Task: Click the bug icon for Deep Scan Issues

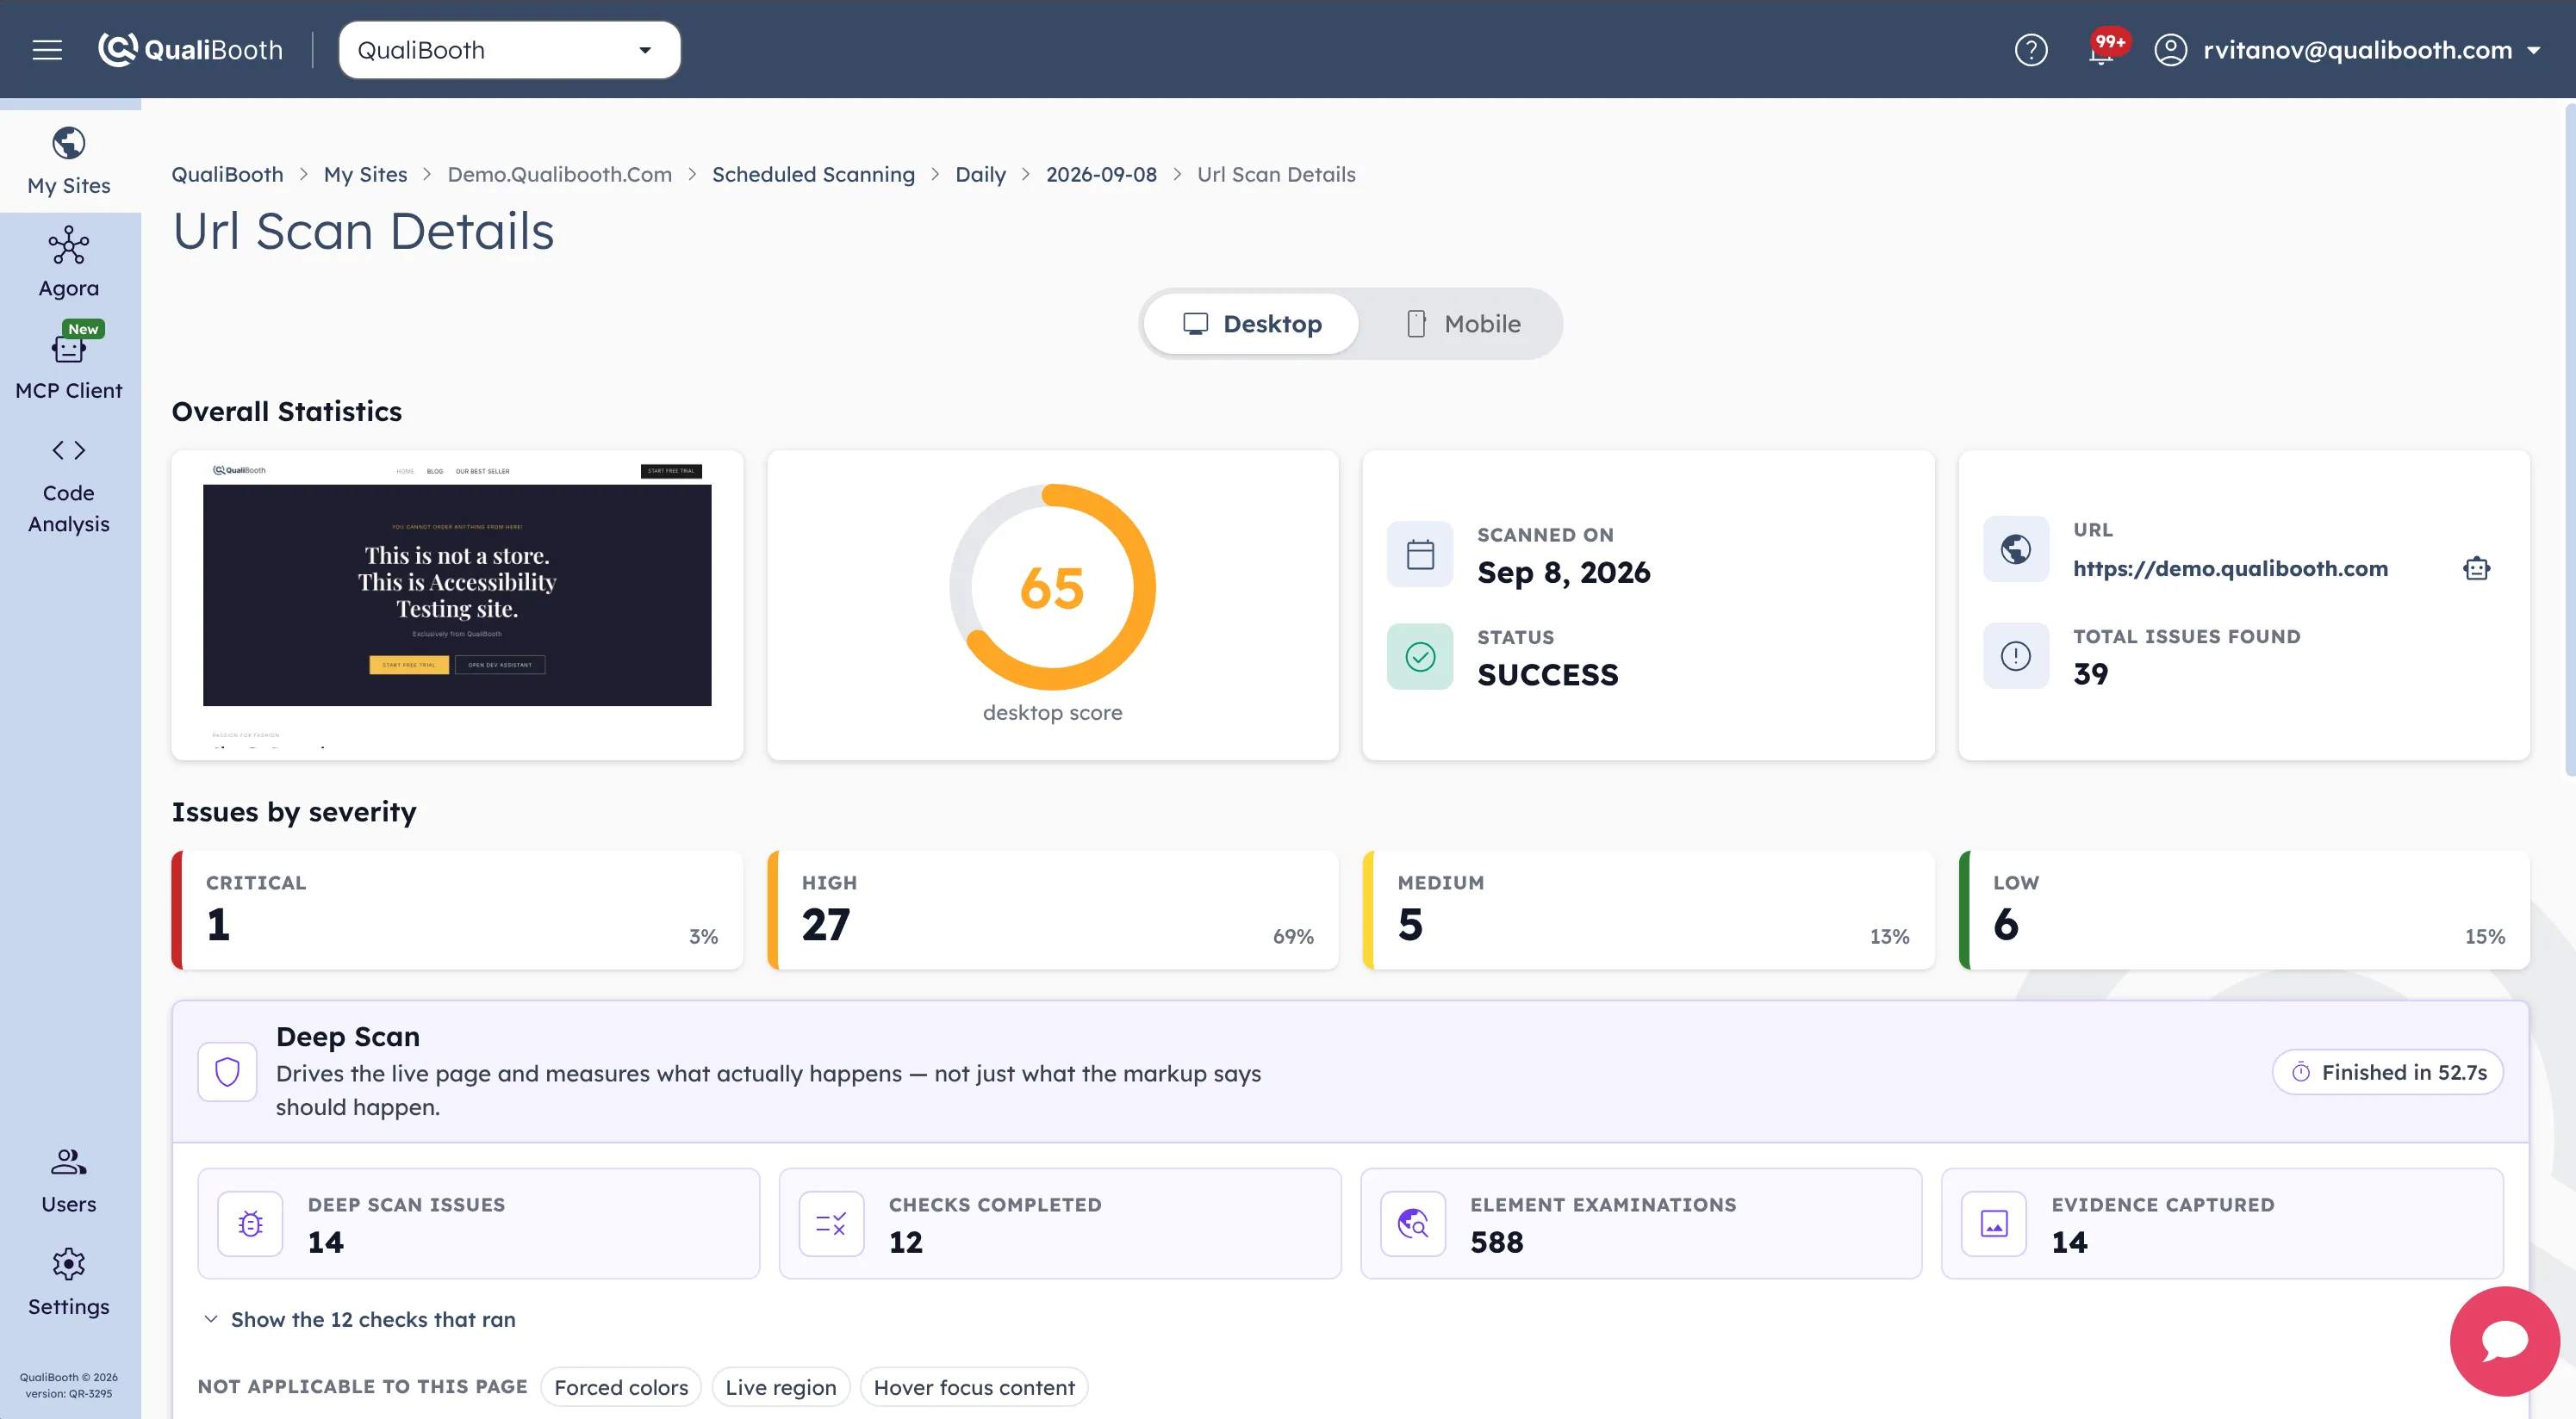Action: [x=250, y=1224]
